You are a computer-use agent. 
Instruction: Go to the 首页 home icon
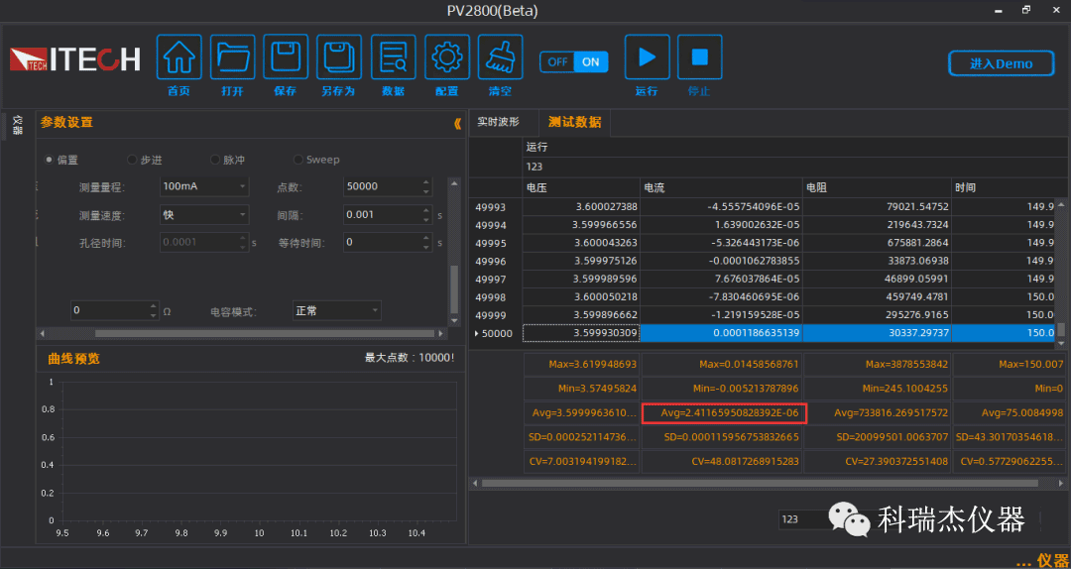pyautogui.click(x=178, y=57)
